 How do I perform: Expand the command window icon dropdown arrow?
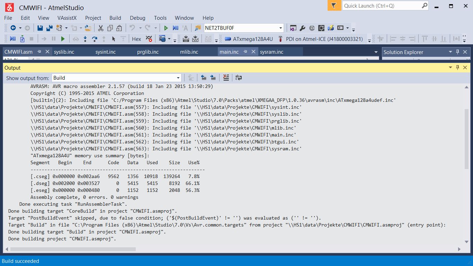[347, 28]
